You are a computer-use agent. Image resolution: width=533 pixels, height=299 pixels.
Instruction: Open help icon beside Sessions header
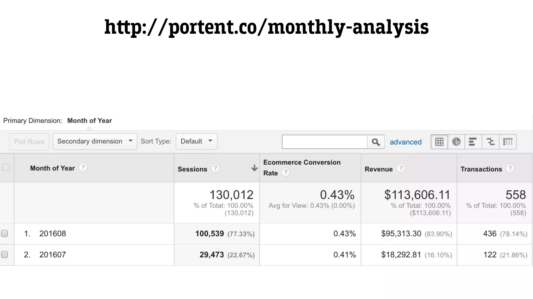point(215,168)
